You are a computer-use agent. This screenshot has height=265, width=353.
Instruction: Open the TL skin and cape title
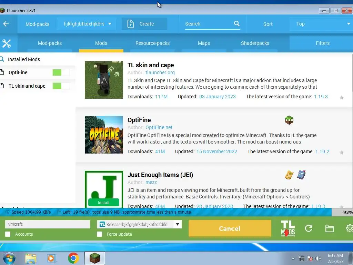151,65
